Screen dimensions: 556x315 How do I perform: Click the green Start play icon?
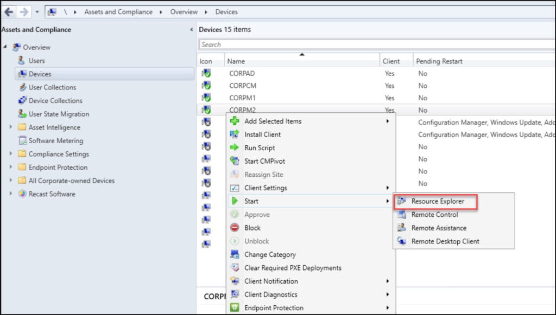235,201
